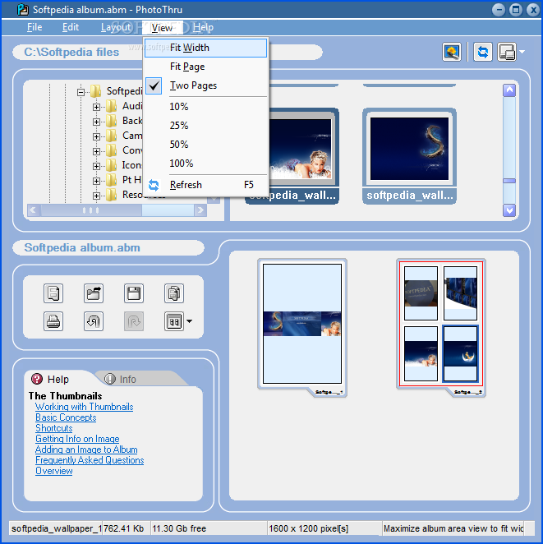This screenshot has width=543, height=544.
Task: Click the image viewer icon at top right
Action: point(452,52)
